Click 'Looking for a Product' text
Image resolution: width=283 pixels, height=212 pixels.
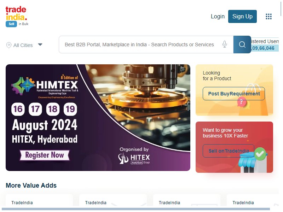[217, 76]
